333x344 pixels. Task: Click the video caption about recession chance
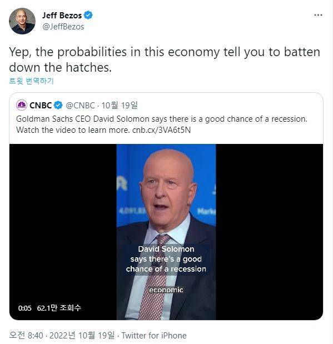pos(166,259)
